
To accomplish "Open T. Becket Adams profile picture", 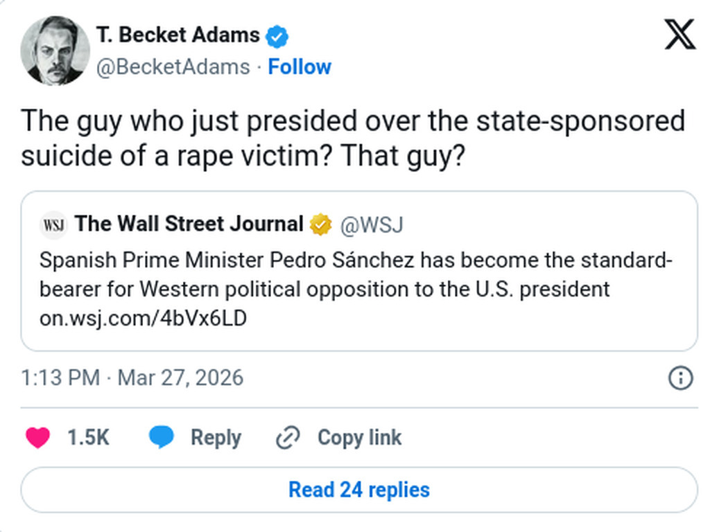I will tap(55, 51).
